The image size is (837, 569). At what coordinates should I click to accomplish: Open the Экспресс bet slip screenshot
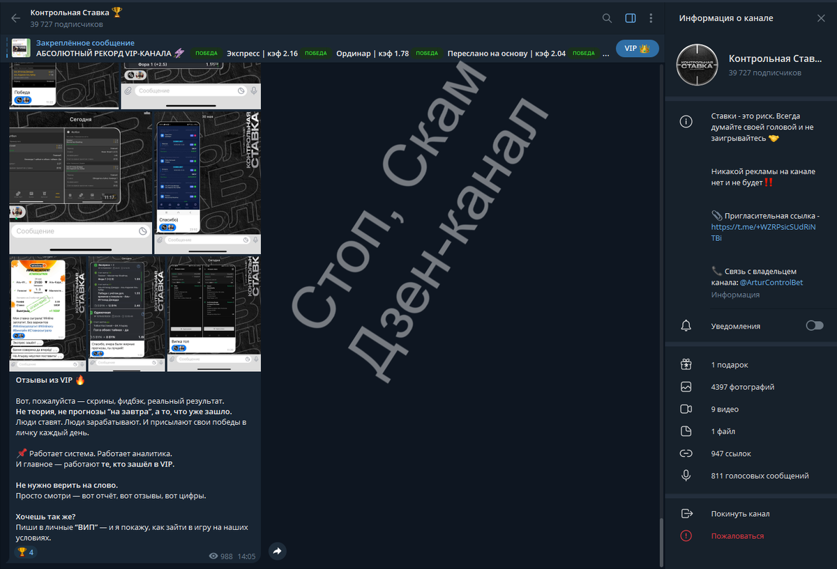(x=127, y=313)
